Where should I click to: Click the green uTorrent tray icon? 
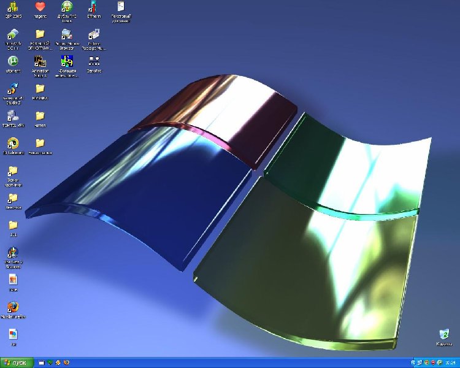(440, 363)
